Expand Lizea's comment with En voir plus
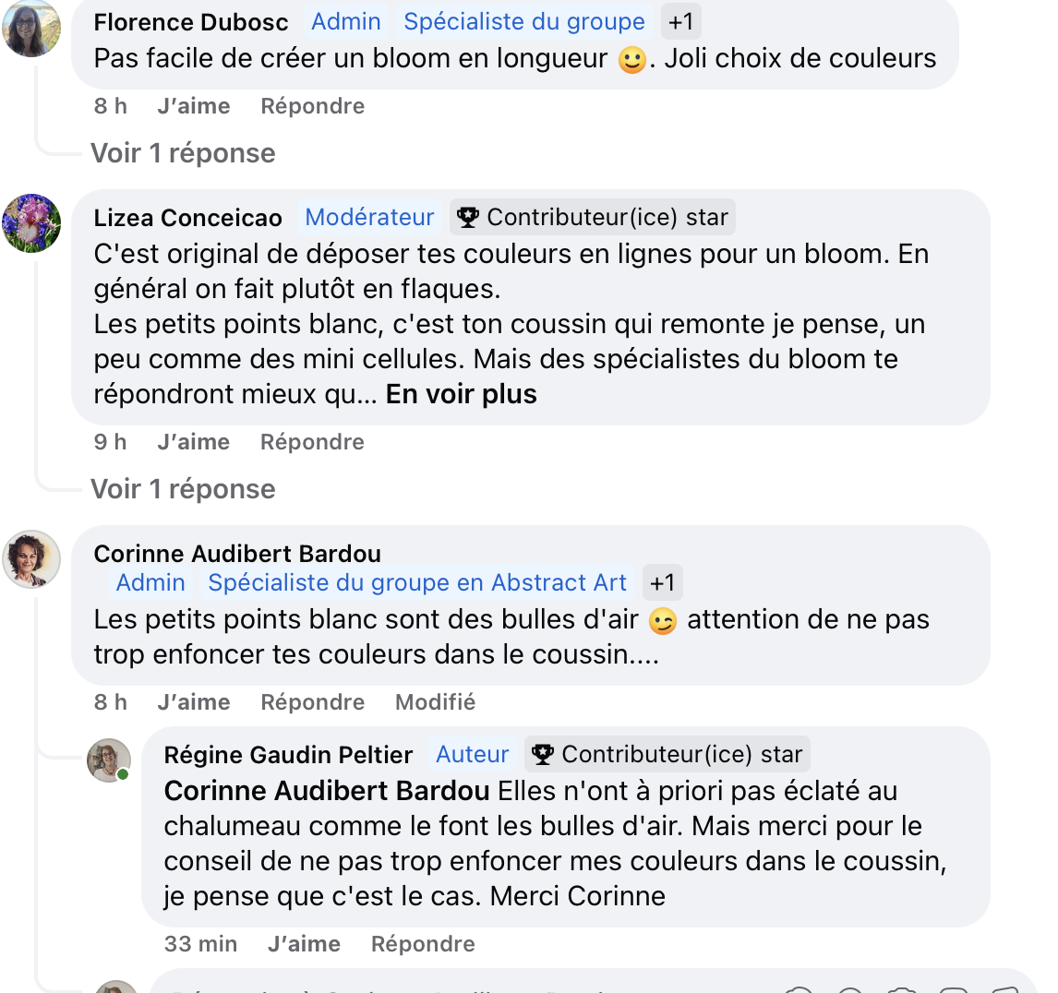Screen dimensions: 1058x993 tap(462, 395)
